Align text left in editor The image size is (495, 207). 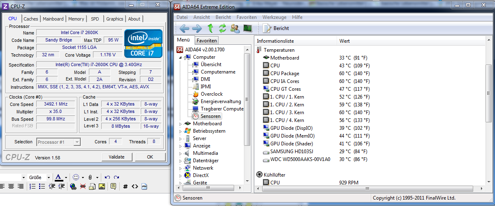pyautogui.click(x=2, y=186)
